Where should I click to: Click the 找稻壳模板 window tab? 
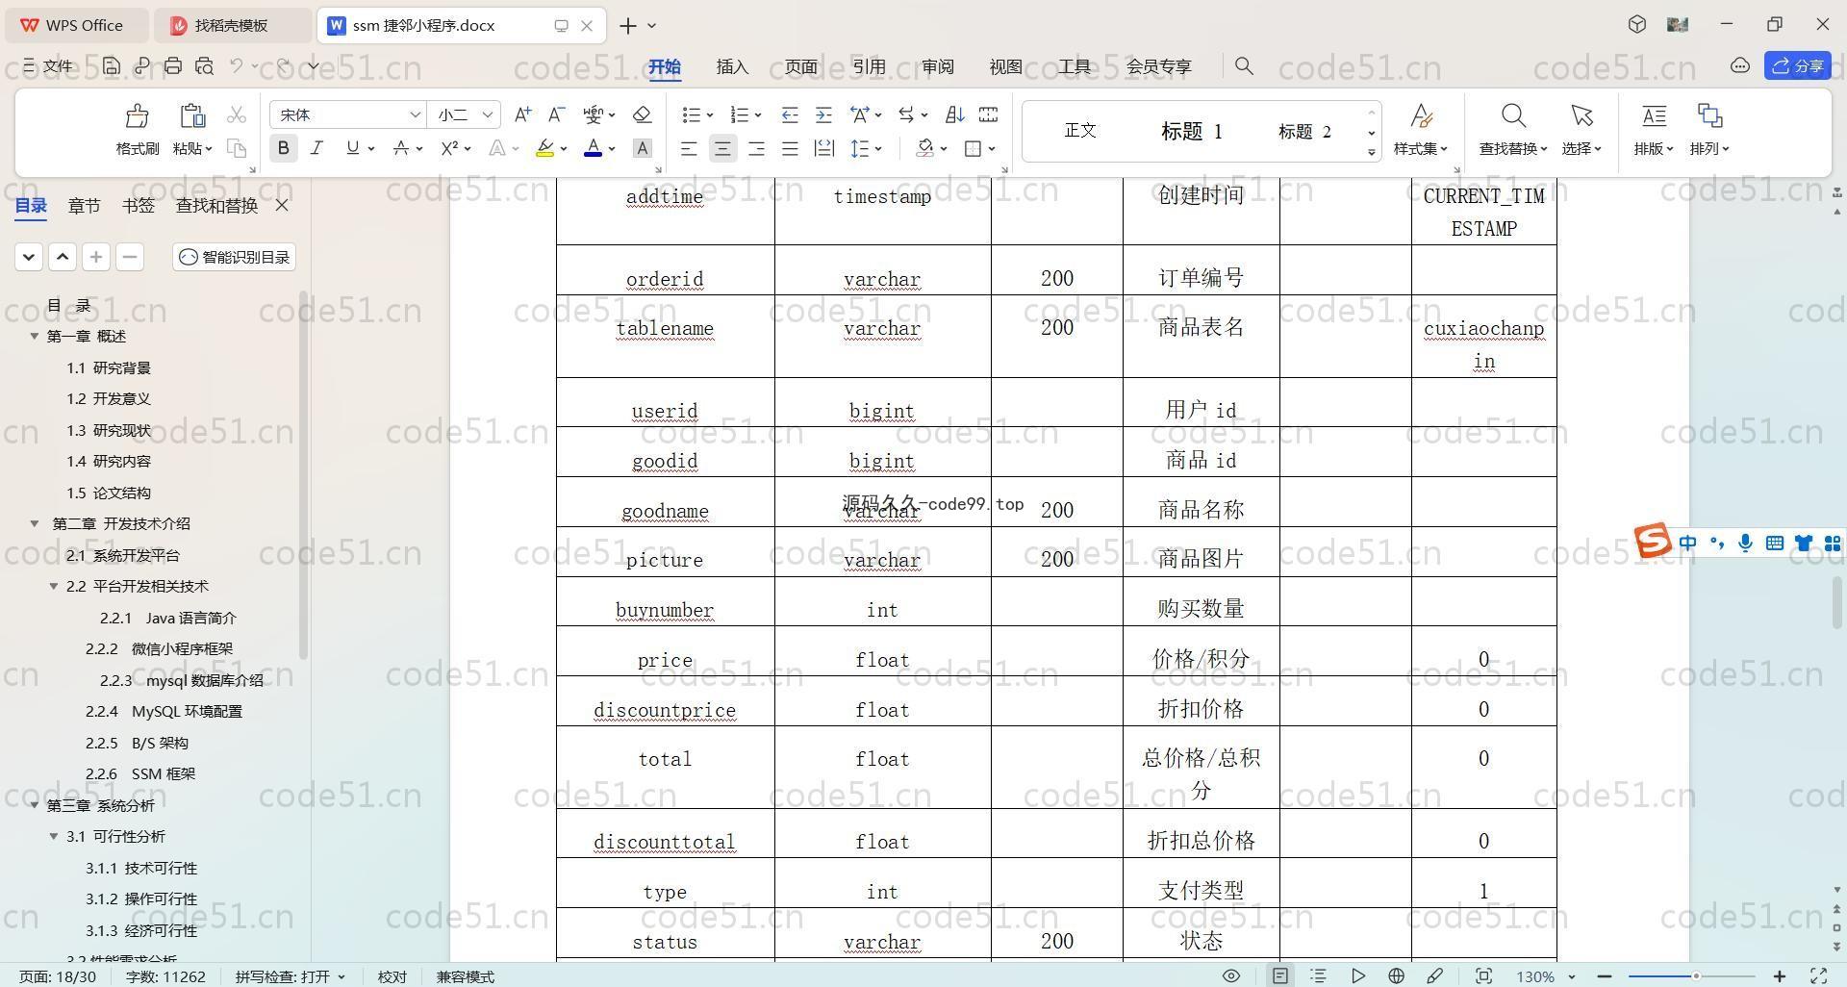pos(231,26)
